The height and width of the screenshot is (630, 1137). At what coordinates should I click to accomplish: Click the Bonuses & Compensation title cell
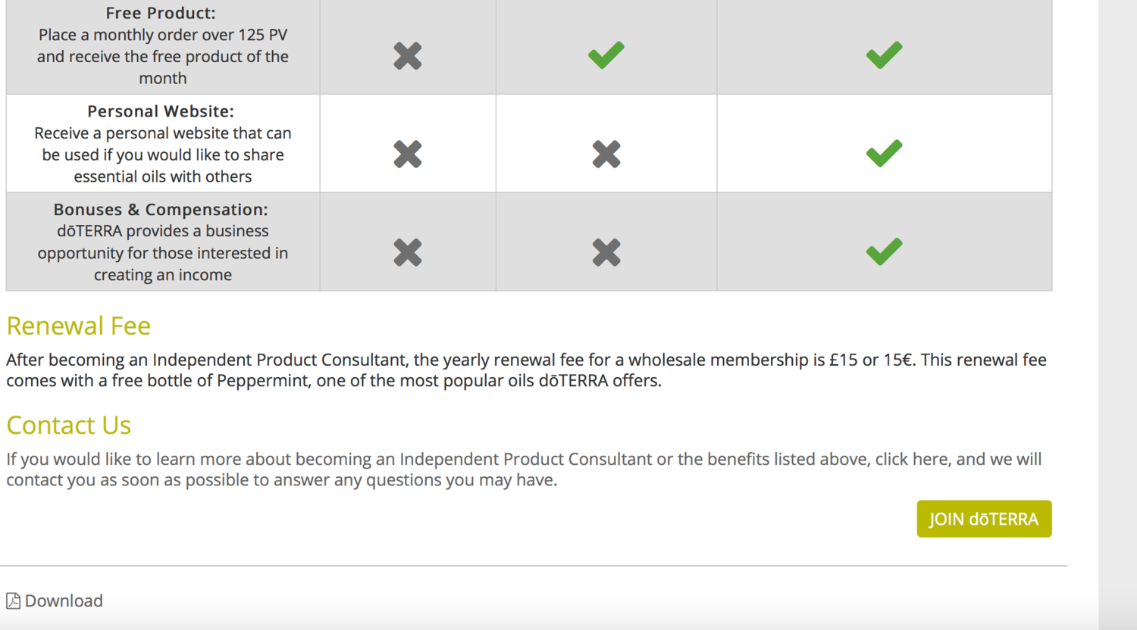click(163, 242)
